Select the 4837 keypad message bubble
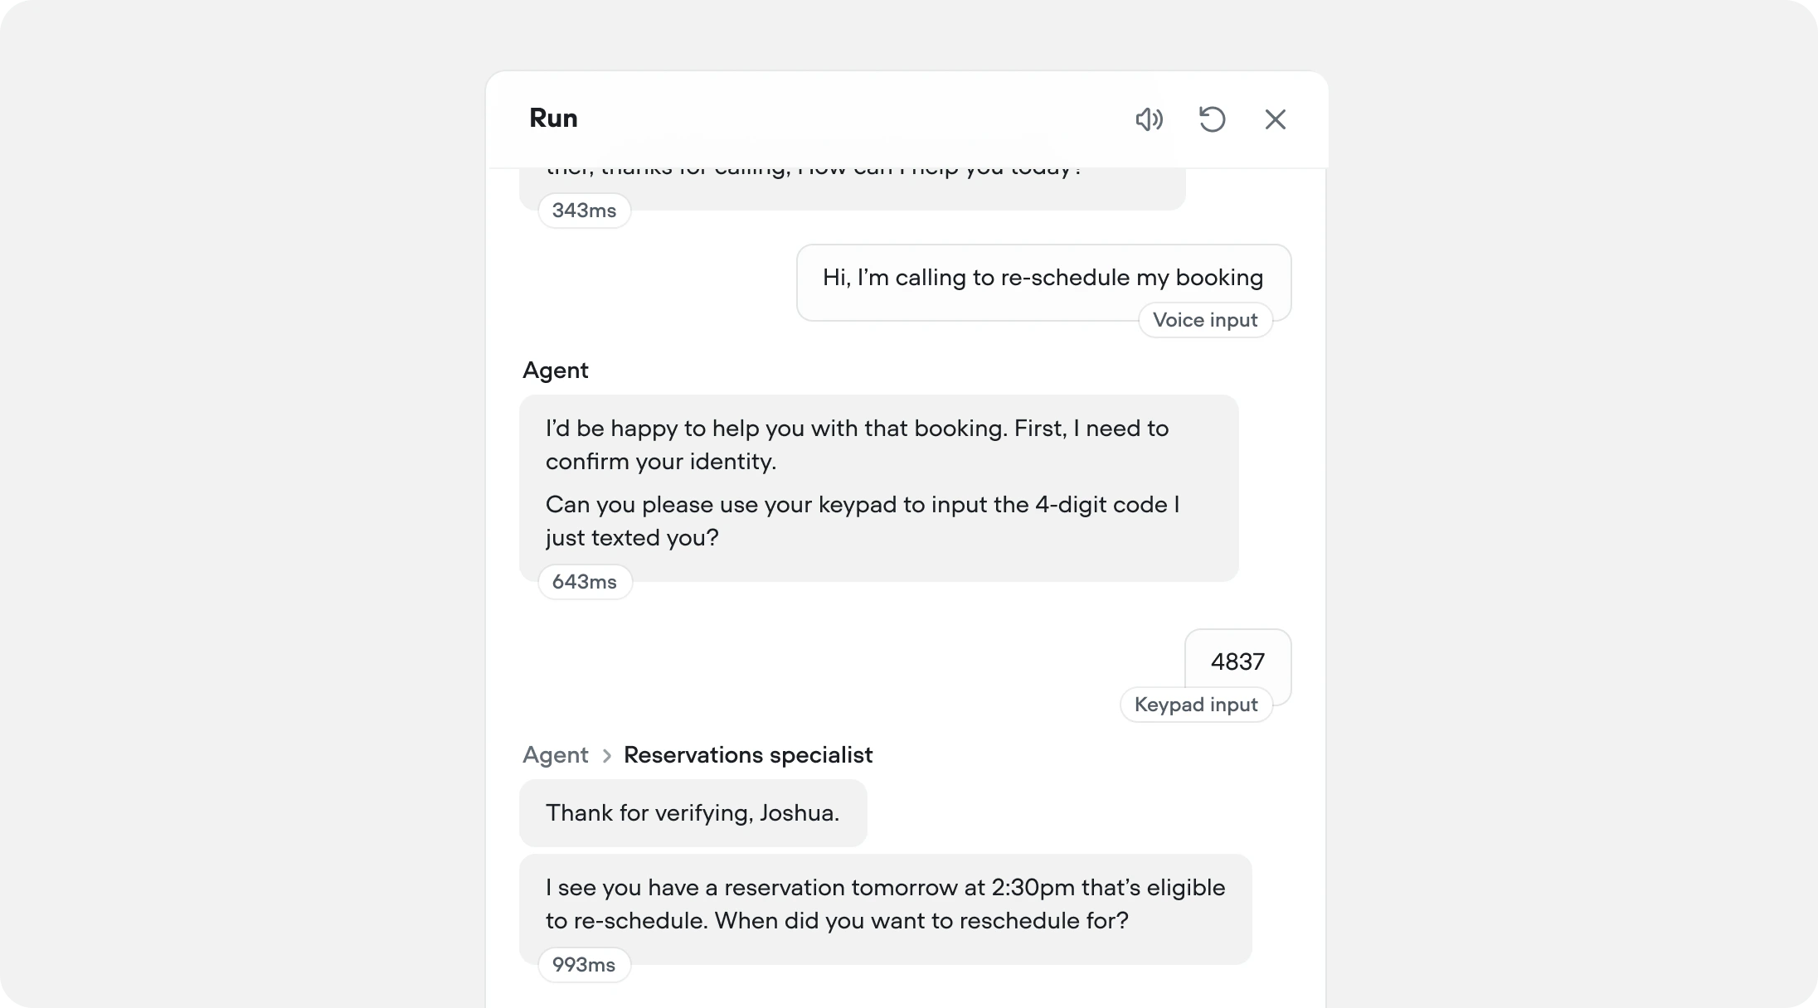Image resolution: width=1818 pixels, height=1008 pixels. point(1237,661)
